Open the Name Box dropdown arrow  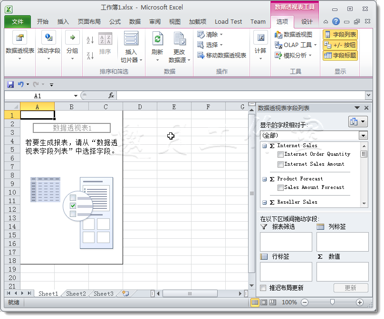coord(76,95)
